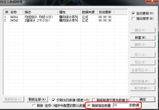
Task: Enable the 自动更新(U) checkbox
Action: (x=133, y=13)
